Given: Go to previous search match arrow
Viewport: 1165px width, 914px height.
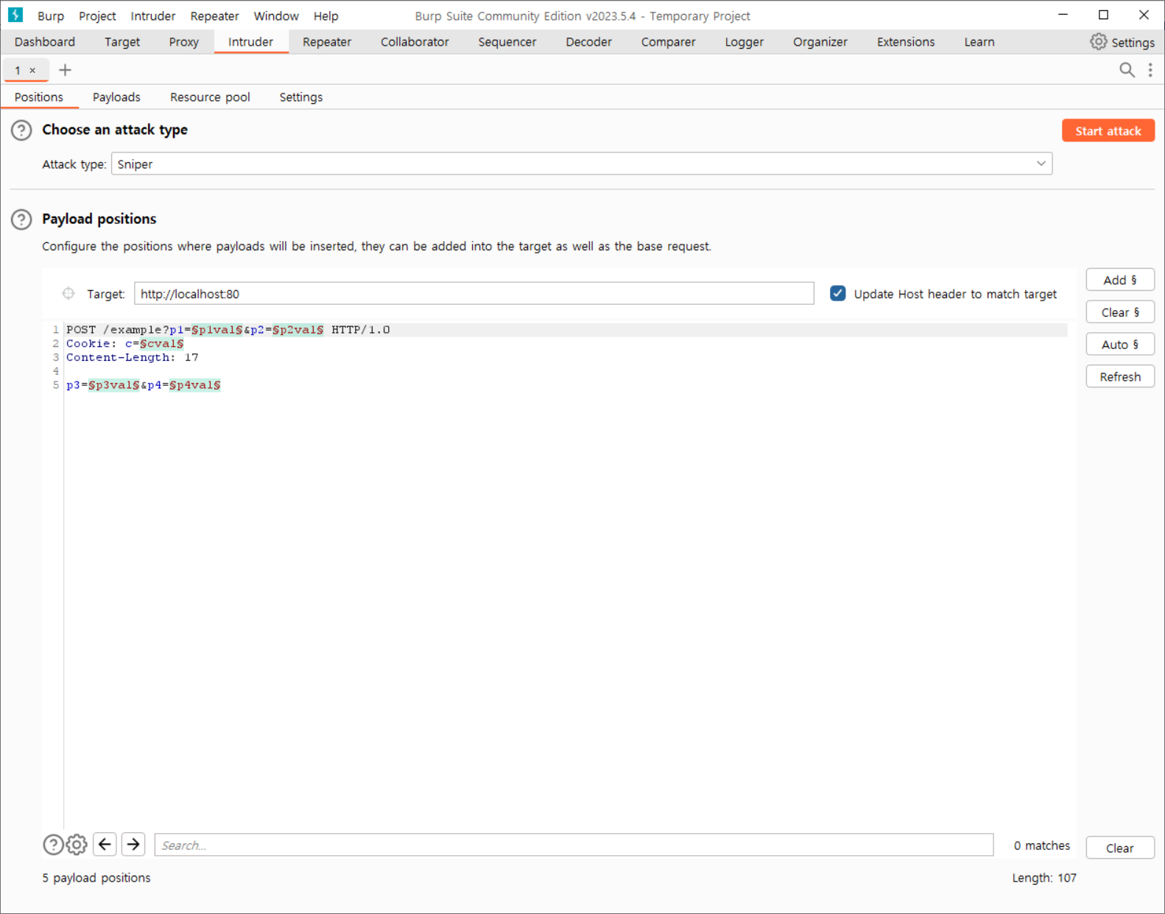Looking at the screenshot, I should pos(105,844).
